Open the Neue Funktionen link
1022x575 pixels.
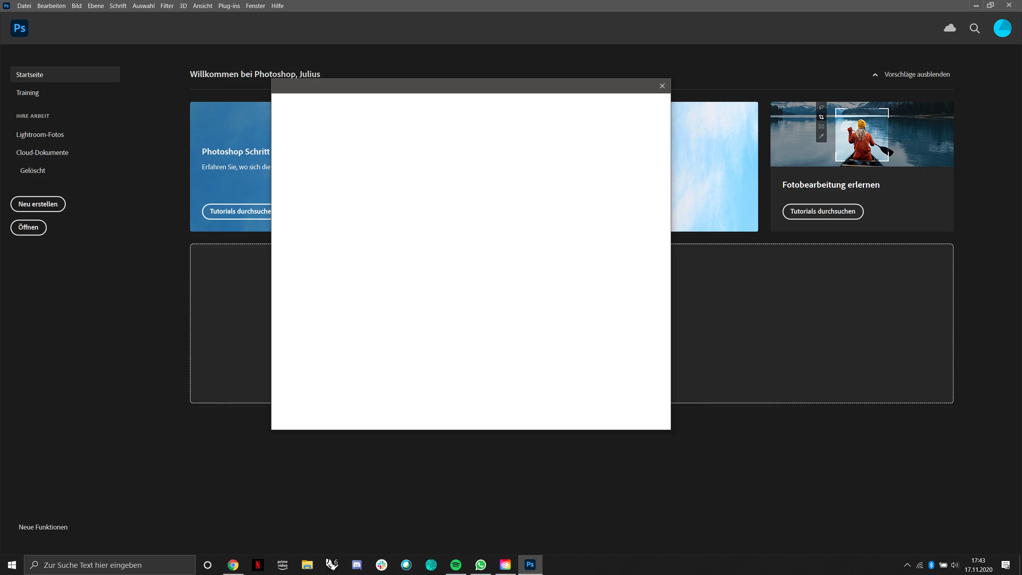[43, 527]
